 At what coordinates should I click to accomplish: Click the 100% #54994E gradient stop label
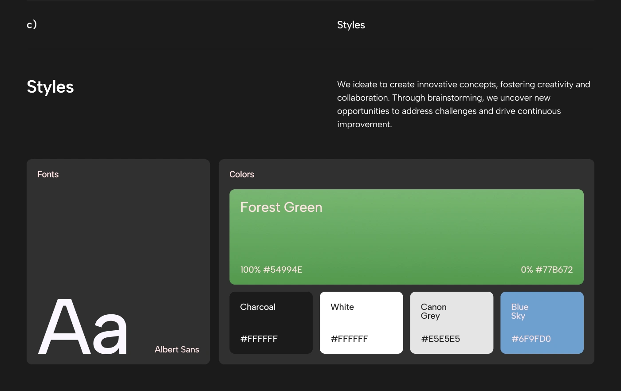271,270
